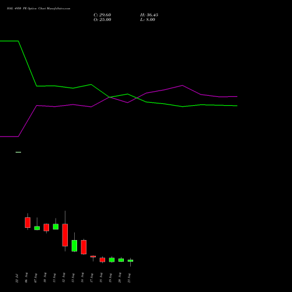Click the small green dash marker above 22 Jul
Screen dimensions: 292x292
click(18, 152)
